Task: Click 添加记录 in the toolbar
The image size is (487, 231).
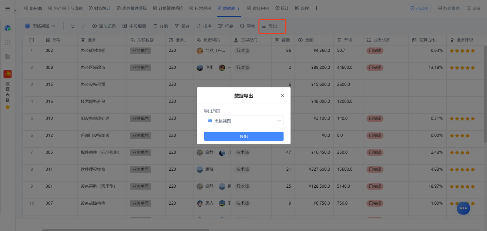Action: (104, 26)
